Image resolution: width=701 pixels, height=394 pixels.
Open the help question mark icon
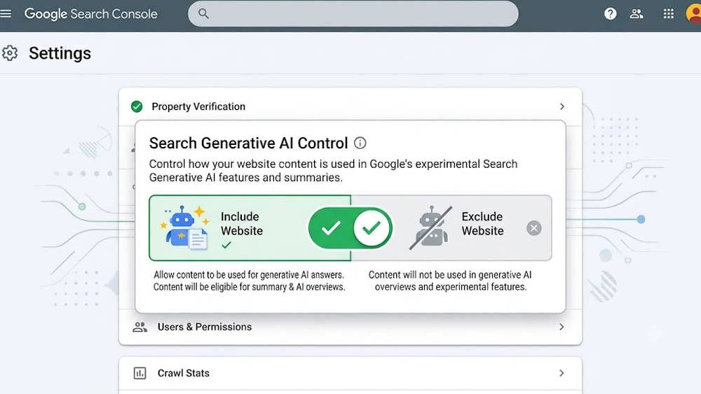[611, 14]
